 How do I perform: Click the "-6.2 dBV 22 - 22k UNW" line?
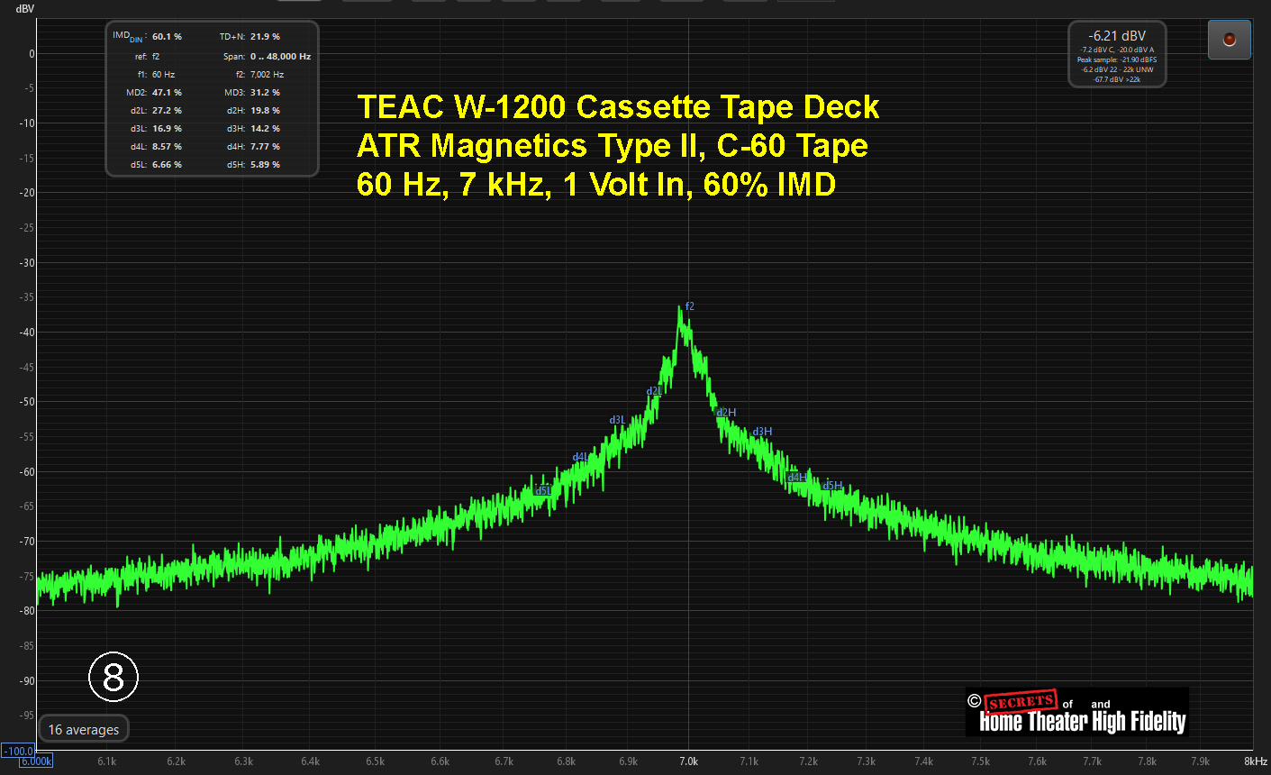pos(1117,69)
